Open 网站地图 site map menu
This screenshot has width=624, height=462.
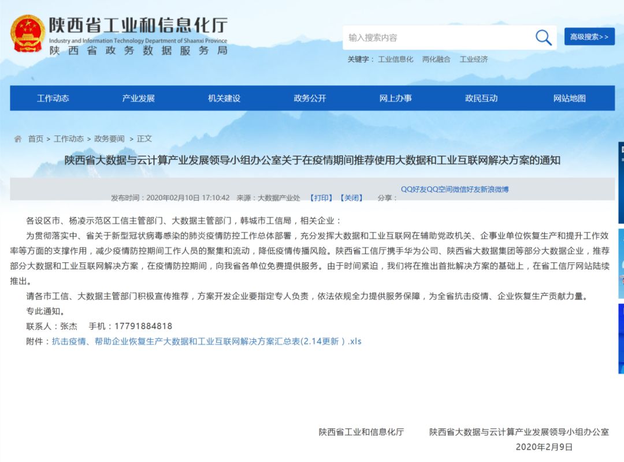(570, 98)
